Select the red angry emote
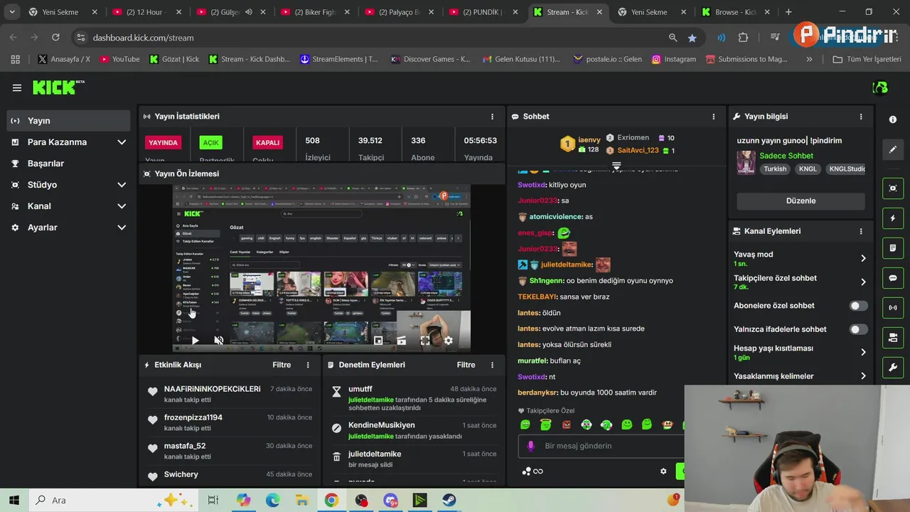This screenshot has height=512, width=910. click(x=567, y=425)
